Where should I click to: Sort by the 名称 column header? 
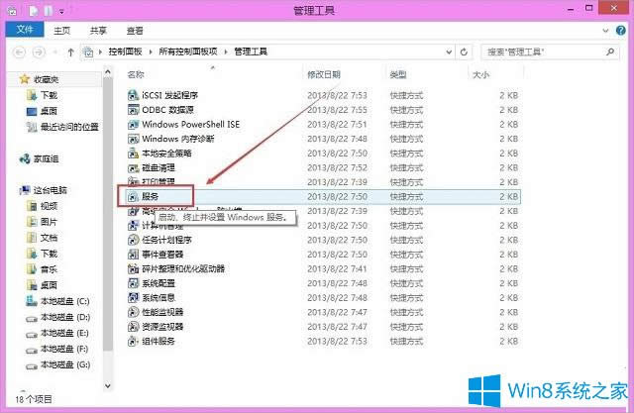[136, 74]
